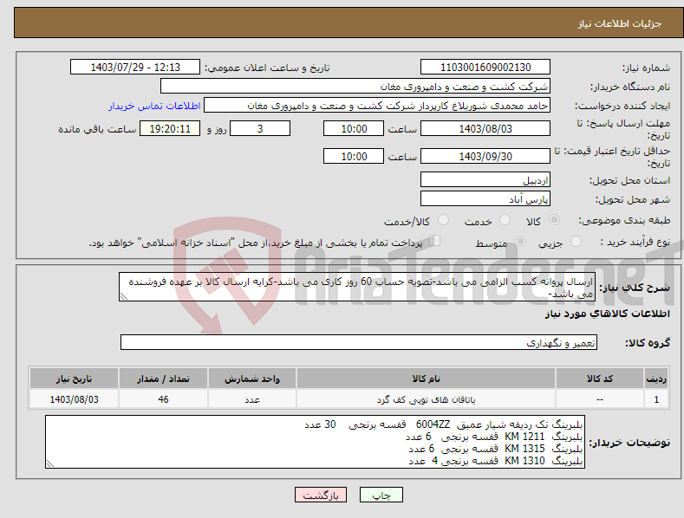Click the گروه کالا field تعمیر و نگهداری
Viewport: 684px width, 518px height.
[x=359, y=343]
